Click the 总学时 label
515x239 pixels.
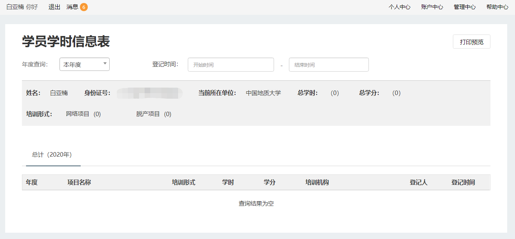tap(308, 93)
